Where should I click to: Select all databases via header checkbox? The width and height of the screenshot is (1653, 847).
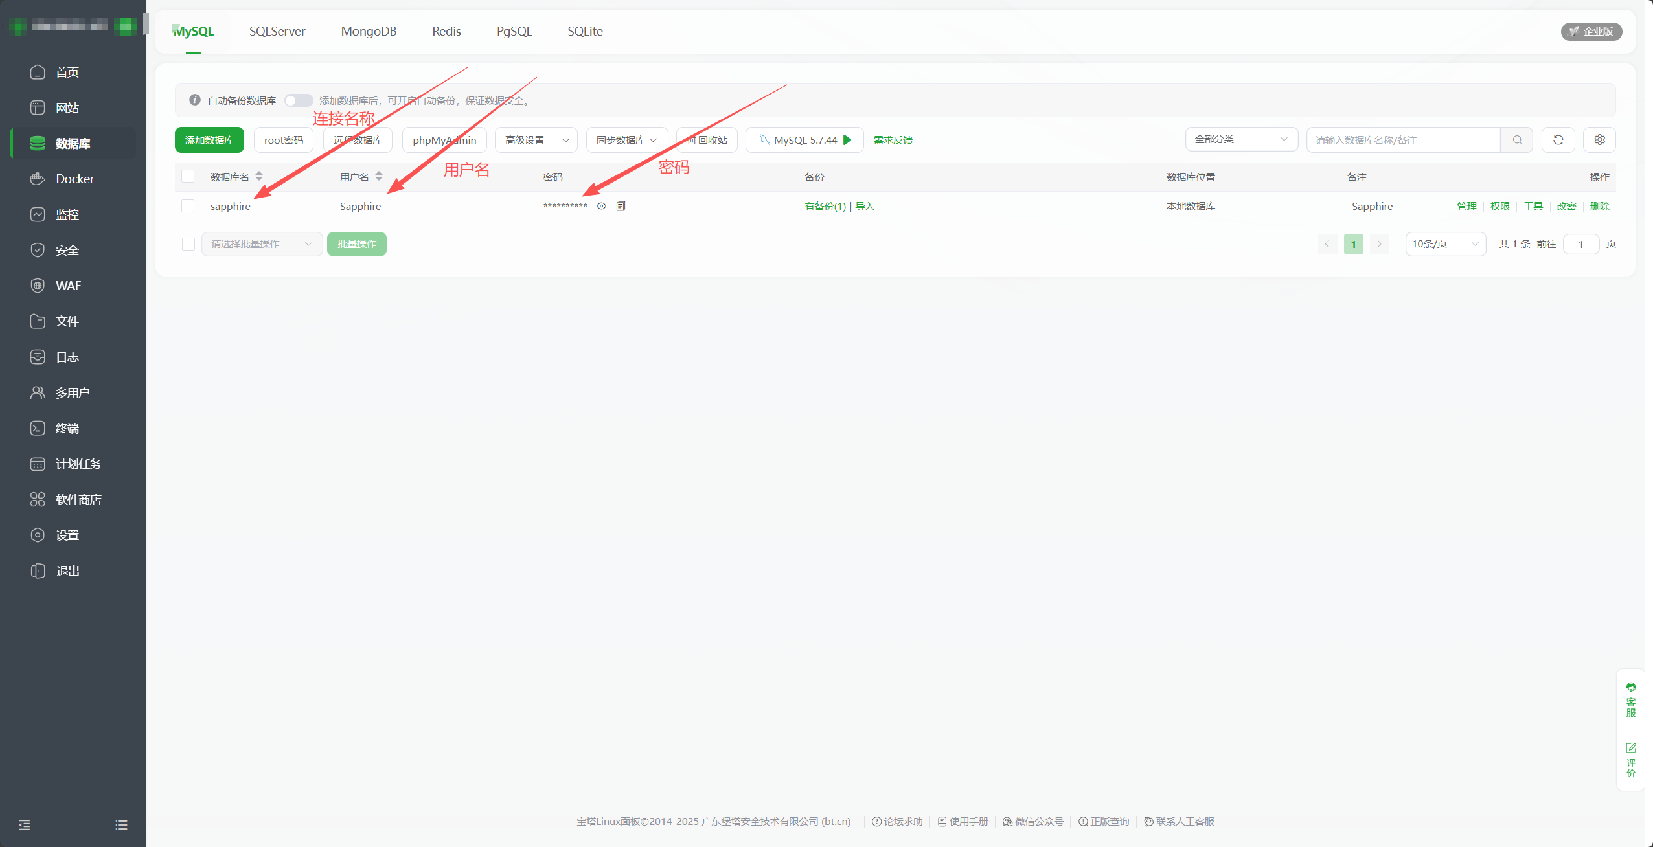tap(188, 176)
